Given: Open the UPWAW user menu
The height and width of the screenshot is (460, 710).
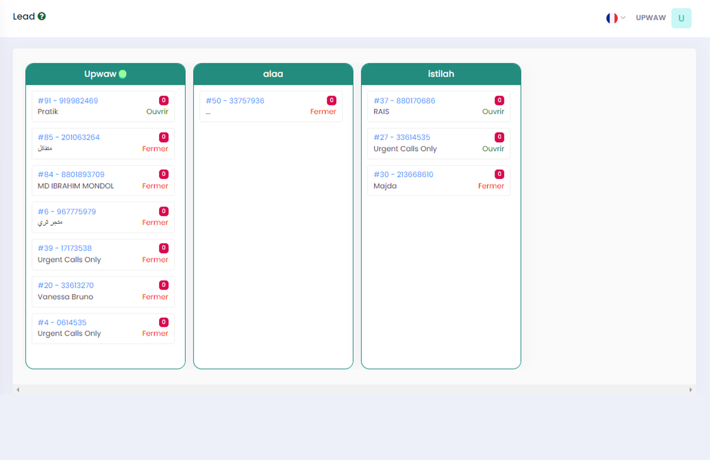Looking at the screenshot, I should (x=651, y=18).
